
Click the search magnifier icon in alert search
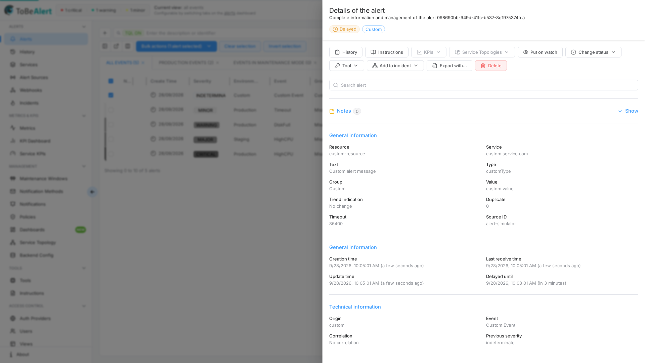coord(335,85)
